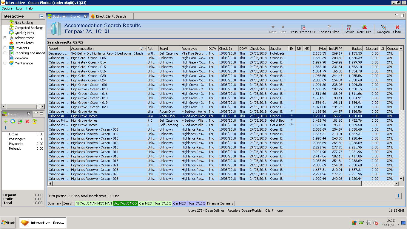Click the green plus icon in Booking panel
Image resolution: width=407 pixels, height=229 pixels.
click(6, 121)
